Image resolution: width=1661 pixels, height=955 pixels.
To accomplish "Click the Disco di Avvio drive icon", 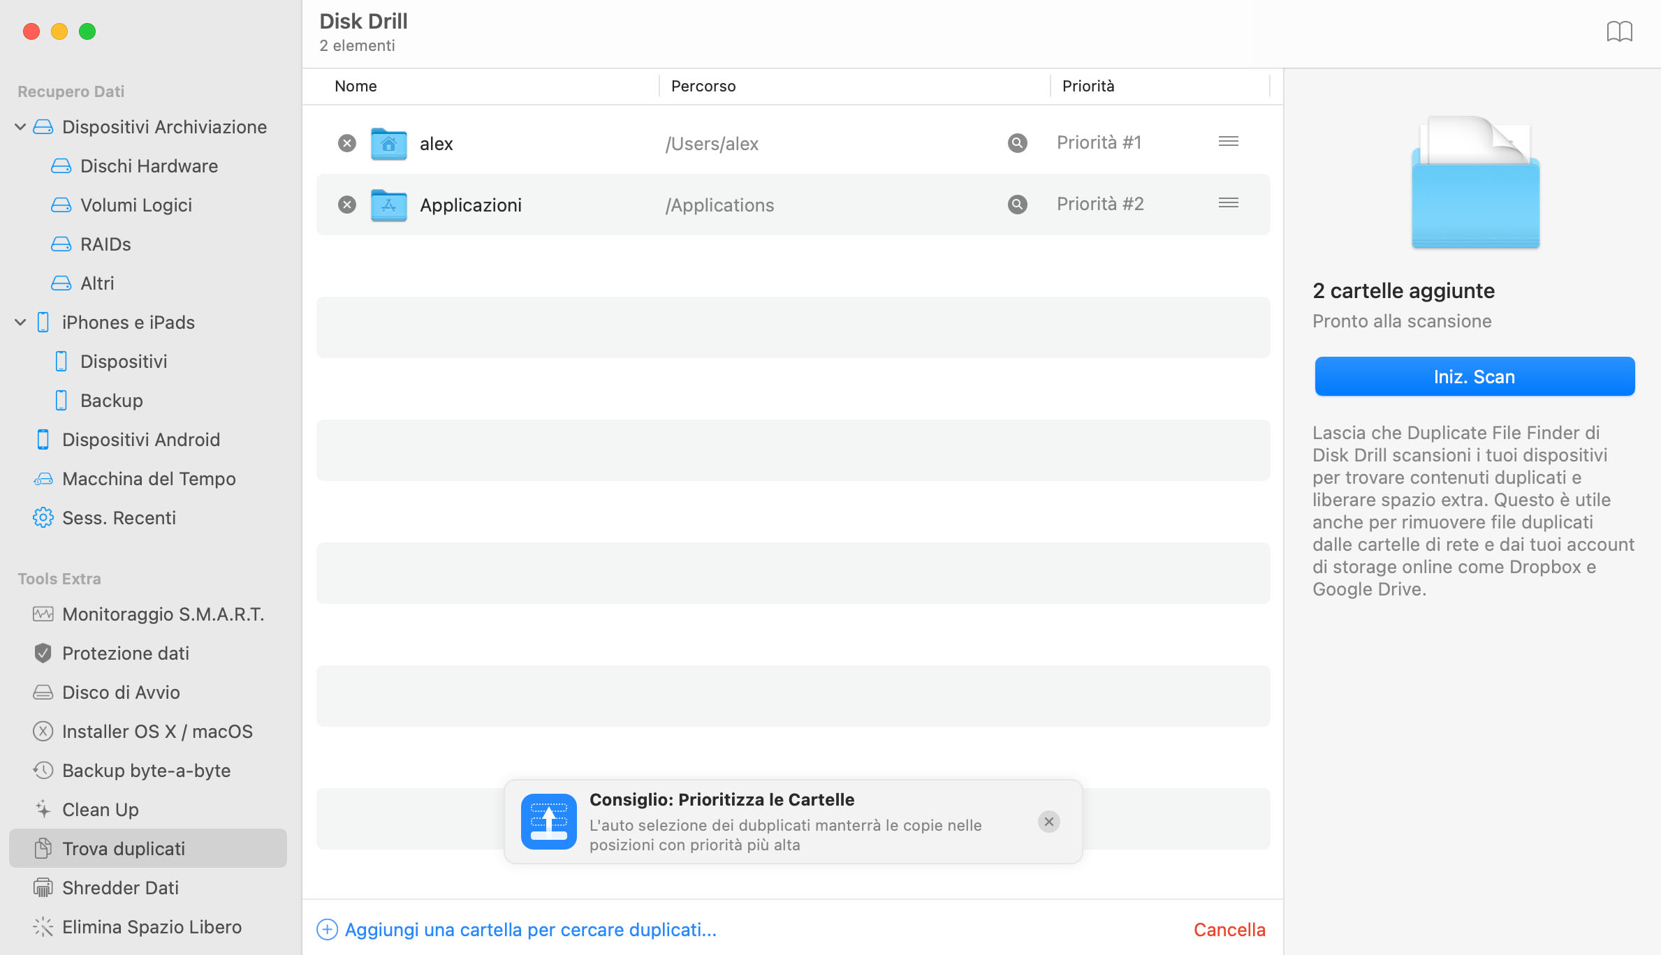I will pyautogui.click(x=43, y=693).
